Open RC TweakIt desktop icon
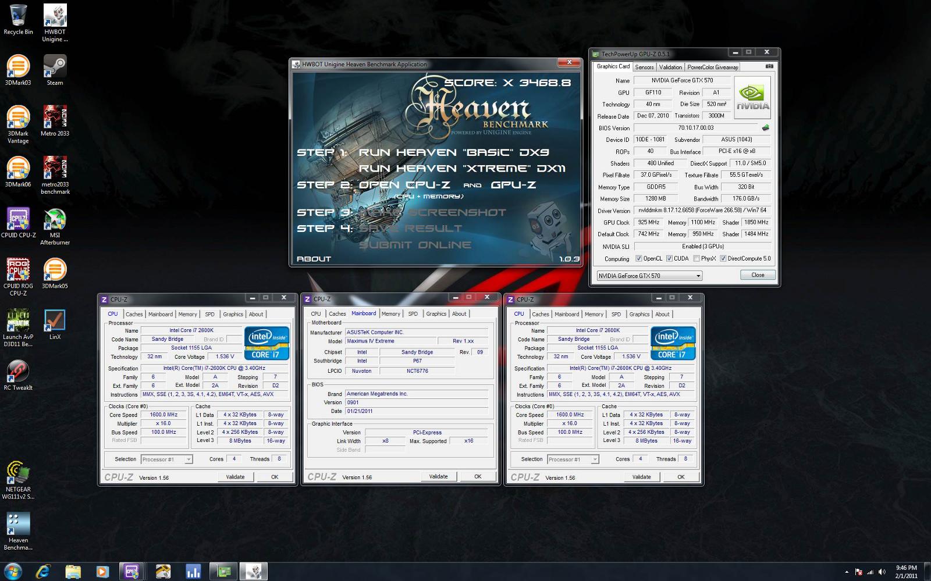The height and width of the screenshot is (581, 931). (18, 375)
